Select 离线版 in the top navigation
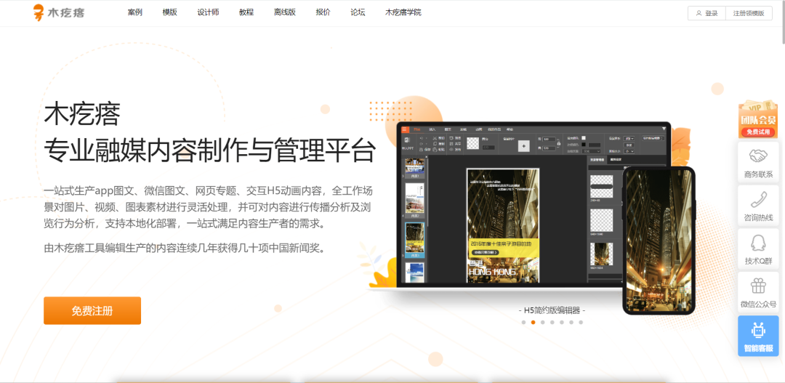The width and height of the screenshot is (785, 383). point(285,12)
